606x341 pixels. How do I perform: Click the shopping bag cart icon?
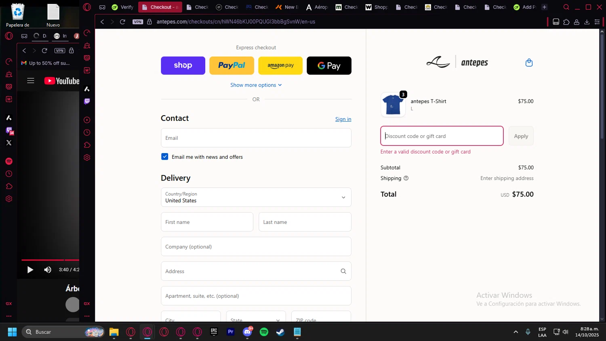tap(529, 63)
